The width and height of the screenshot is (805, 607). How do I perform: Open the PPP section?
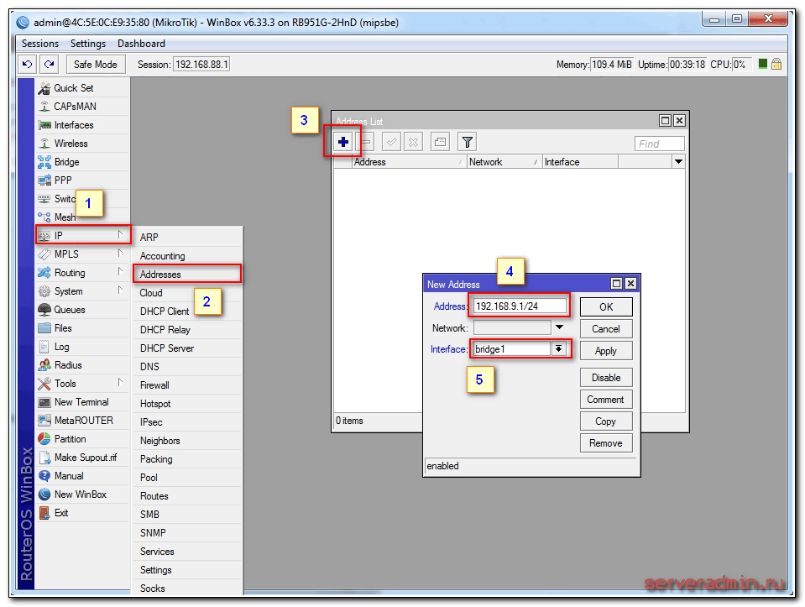coord(82,181)
